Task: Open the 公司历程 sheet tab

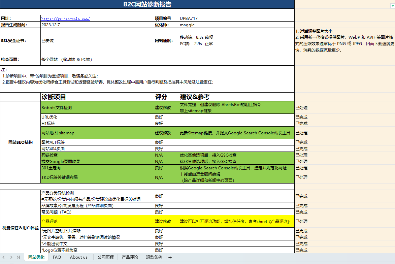Action: [105, 257]
